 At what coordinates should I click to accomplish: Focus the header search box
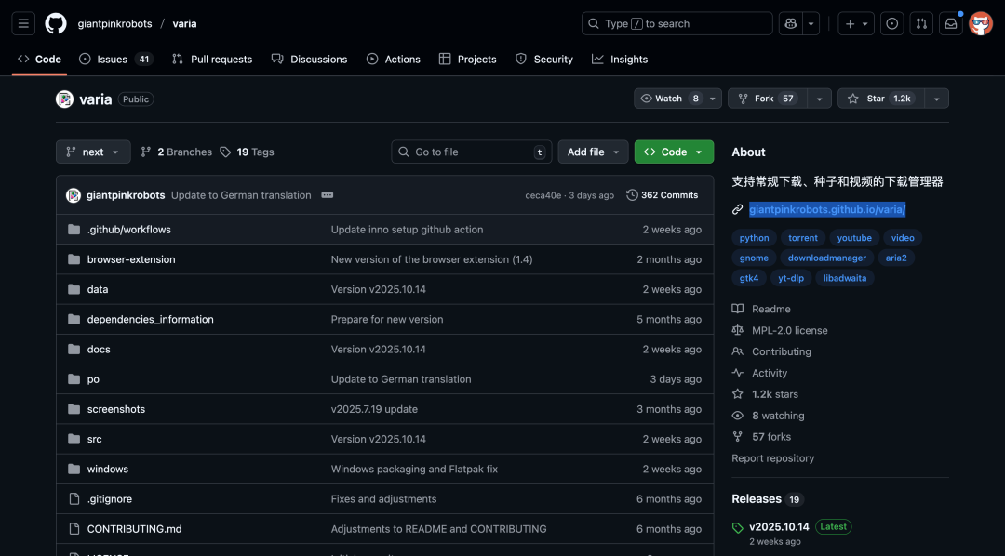[677, 23]
